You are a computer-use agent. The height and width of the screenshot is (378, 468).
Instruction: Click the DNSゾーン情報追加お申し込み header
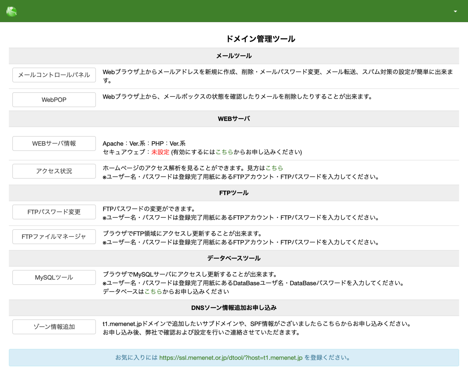[x=234, y=308]
